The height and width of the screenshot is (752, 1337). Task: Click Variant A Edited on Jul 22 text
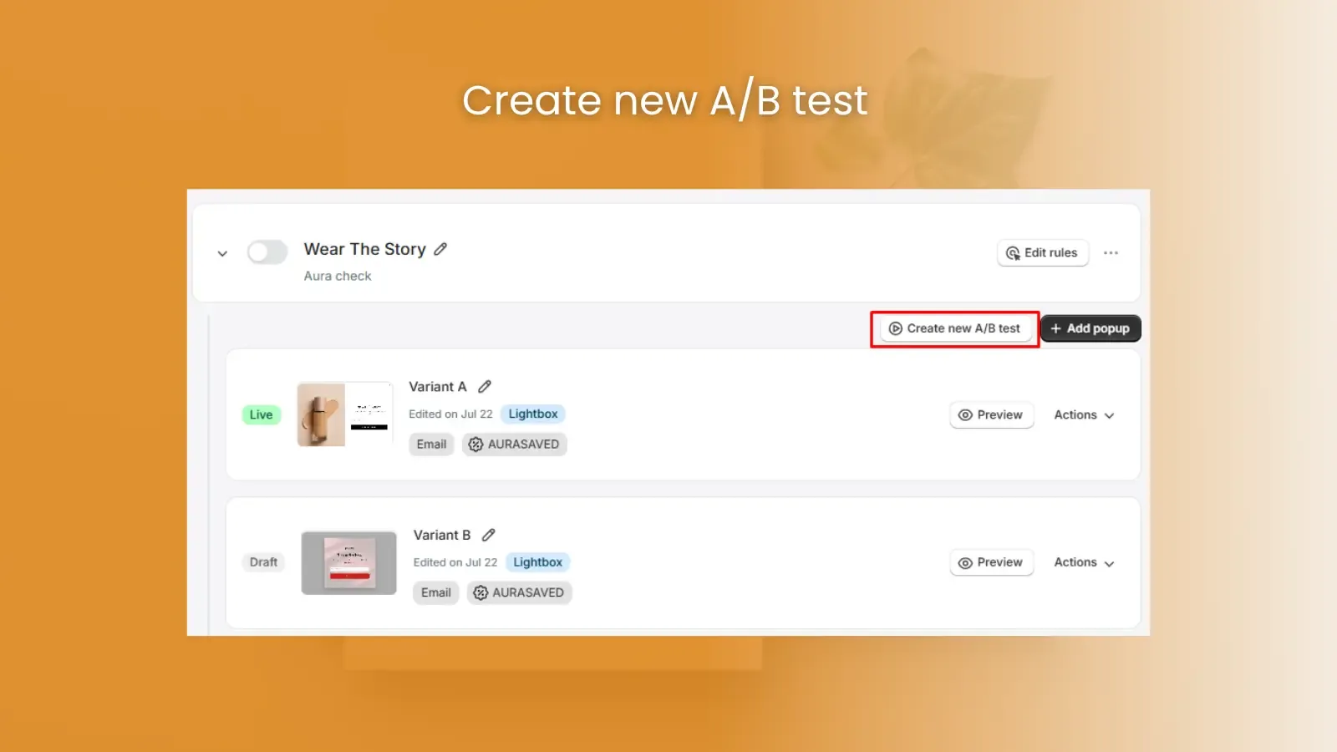pyautogui.click(x=450, y=414)
